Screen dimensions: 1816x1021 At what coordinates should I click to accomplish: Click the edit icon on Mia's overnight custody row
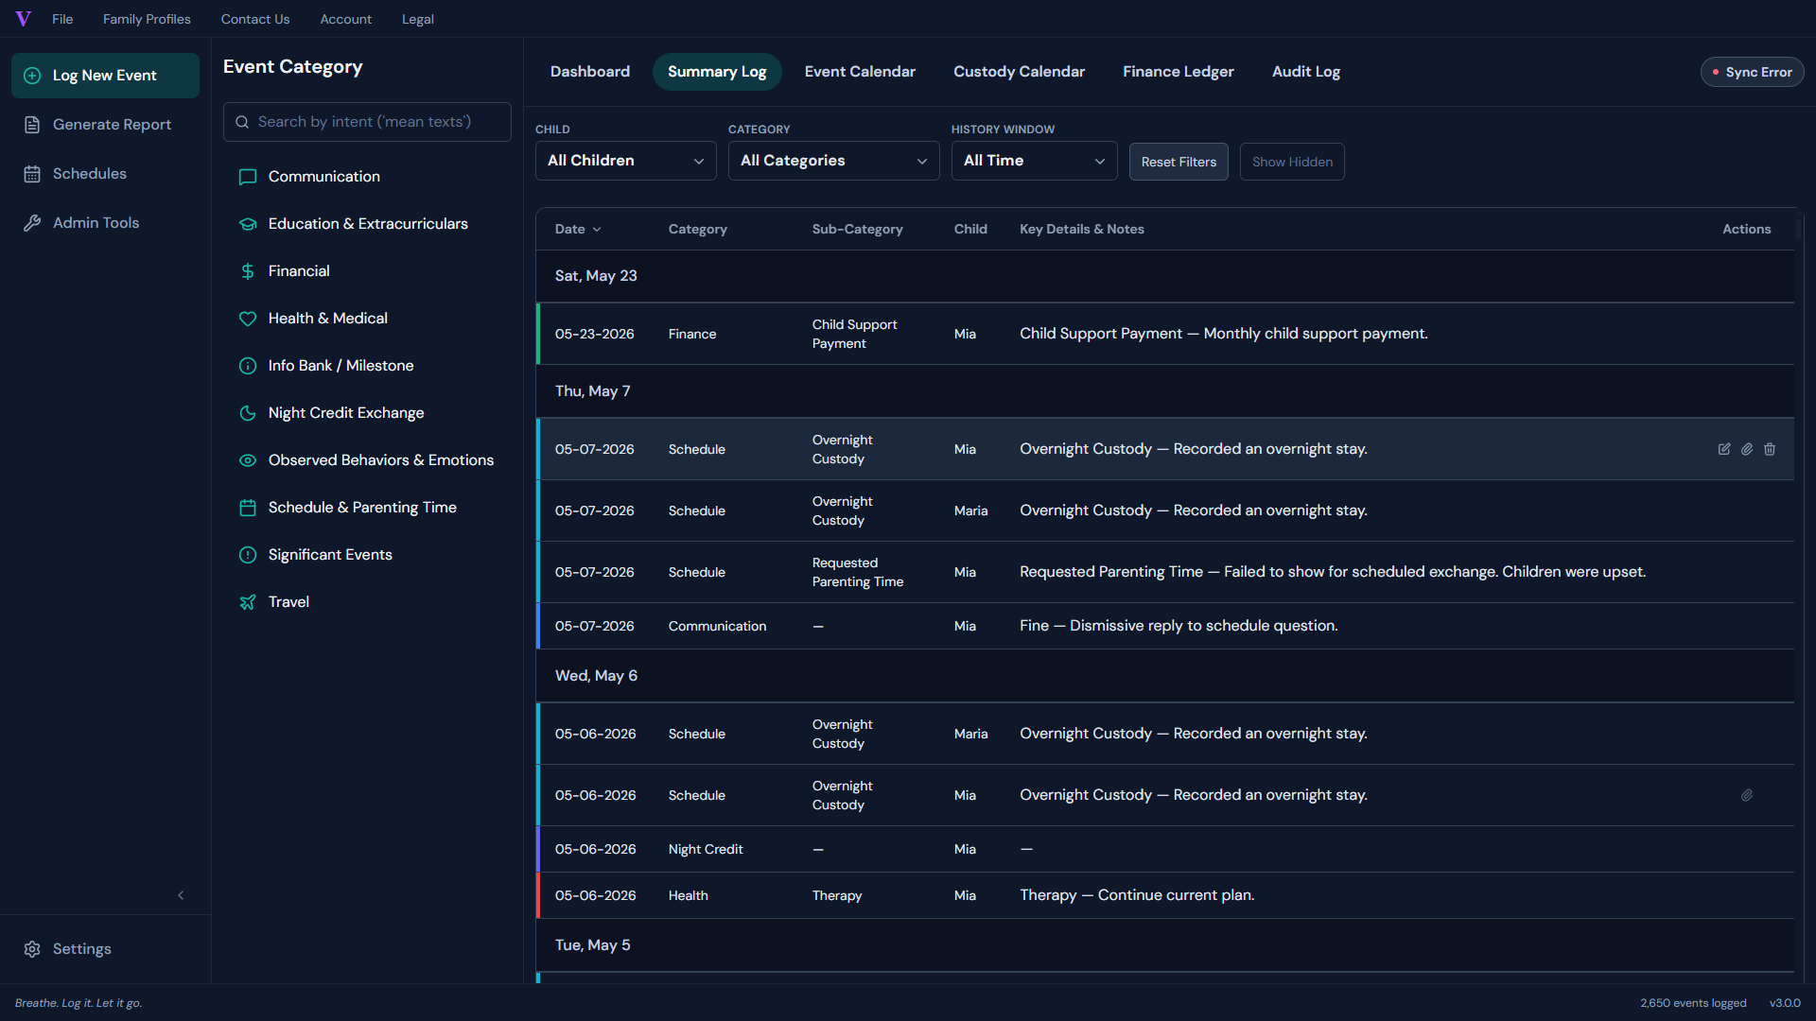[1724, 449]
